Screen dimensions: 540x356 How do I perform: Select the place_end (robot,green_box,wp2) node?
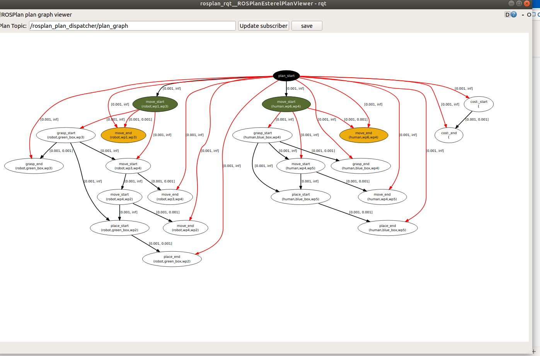coord(172,258)
